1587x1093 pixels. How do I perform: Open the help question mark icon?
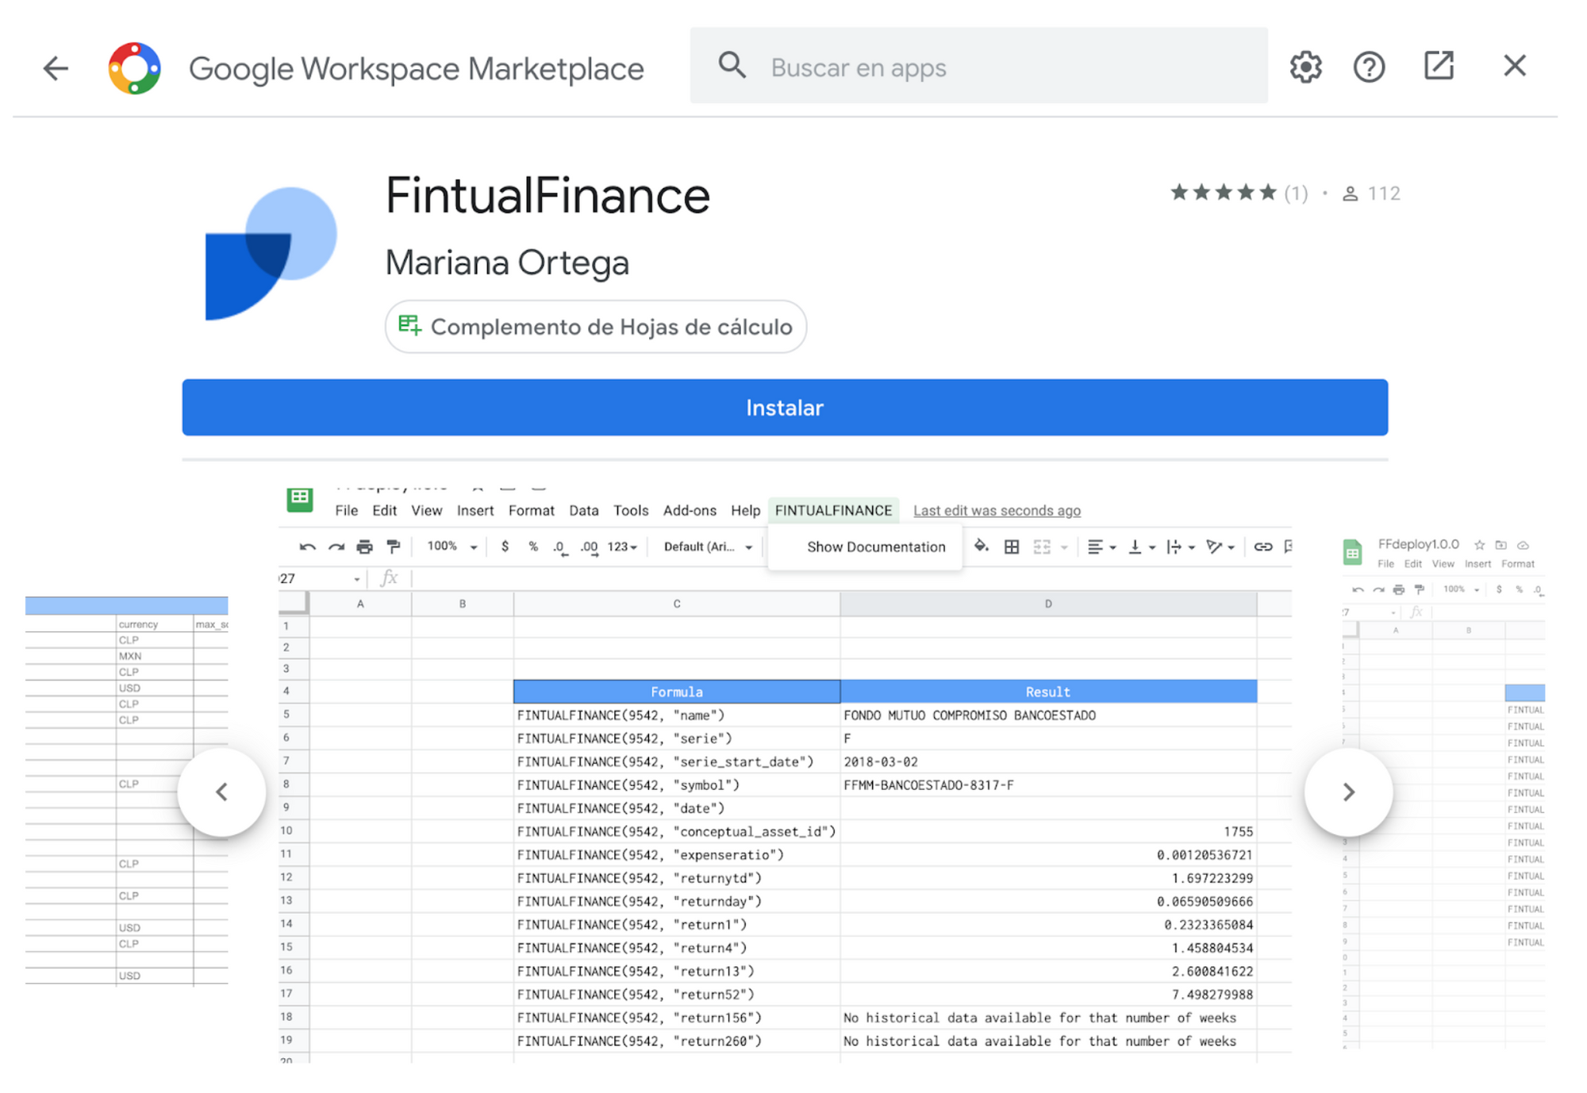coord(1369,67)
